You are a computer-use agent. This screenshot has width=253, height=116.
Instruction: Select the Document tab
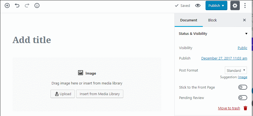(x=189, y=20)
